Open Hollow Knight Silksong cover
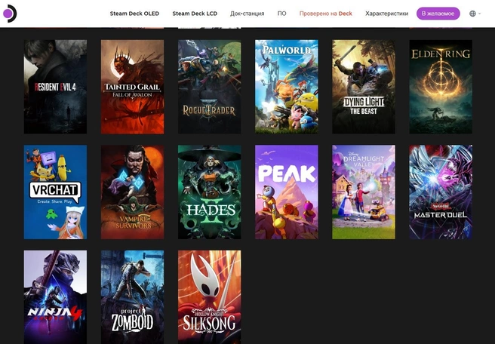The height and width of the screenshot is (344, 495). click(209, 297)
